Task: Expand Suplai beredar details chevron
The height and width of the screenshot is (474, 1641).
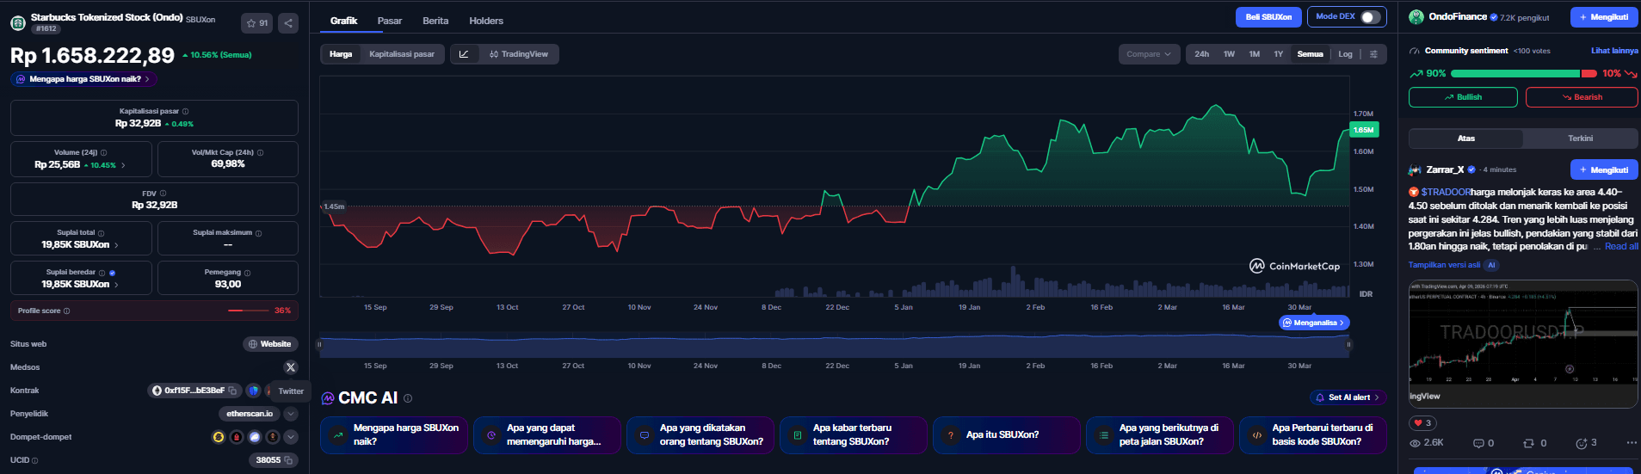Action: (x=116, y=285)
